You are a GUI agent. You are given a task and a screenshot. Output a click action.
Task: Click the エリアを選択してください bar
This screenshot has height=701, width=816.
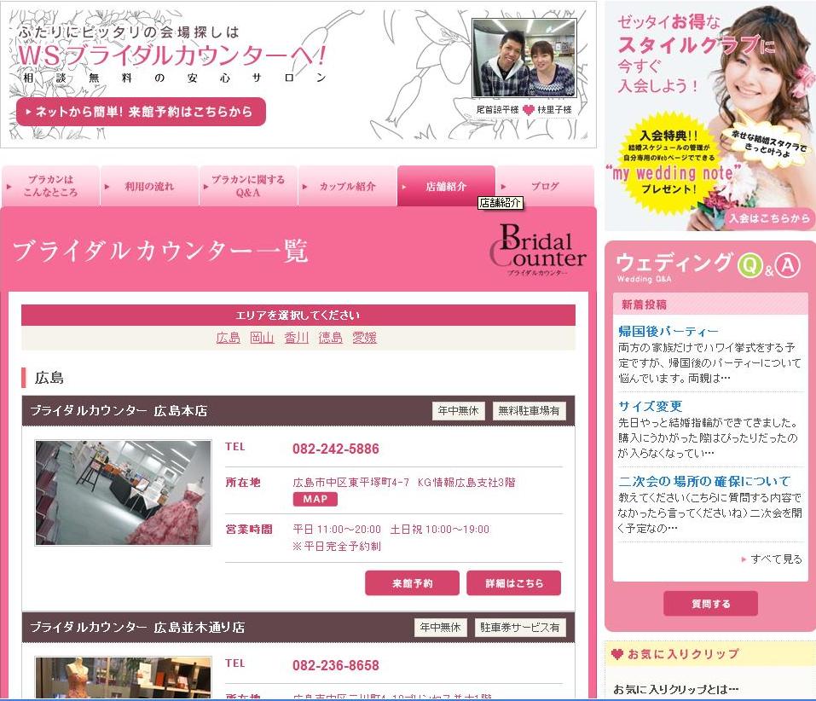pyautogui.click(x=298, y=315)
